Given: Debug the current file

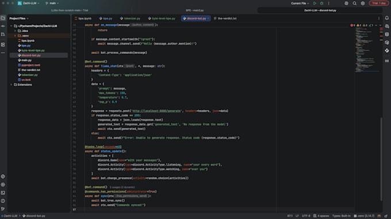Looking at the screenshot, I should [x=321, y=3].
